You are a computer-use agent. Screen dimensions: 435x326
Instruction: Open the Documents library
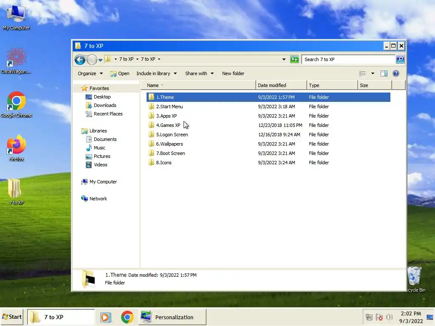tap(105, 139)
